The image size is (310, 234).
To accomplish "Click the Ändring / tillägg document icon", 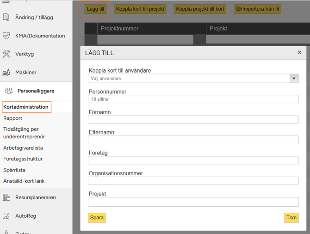I will click(6, 17).
